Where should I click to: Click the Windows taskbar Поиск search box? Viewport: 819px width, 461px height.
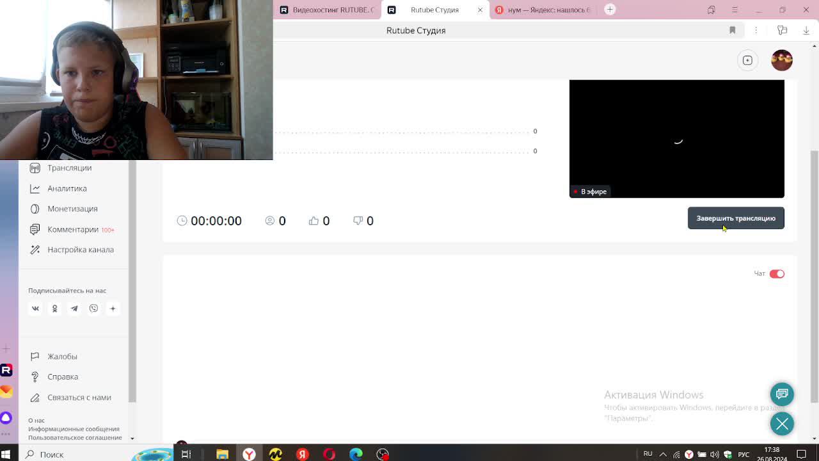pos(52,455)
